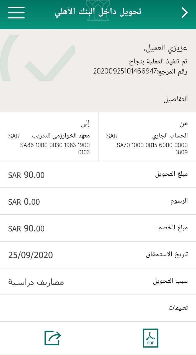
Task: Select the deducted amount row مبلغ الخصم
Action: 98,228
